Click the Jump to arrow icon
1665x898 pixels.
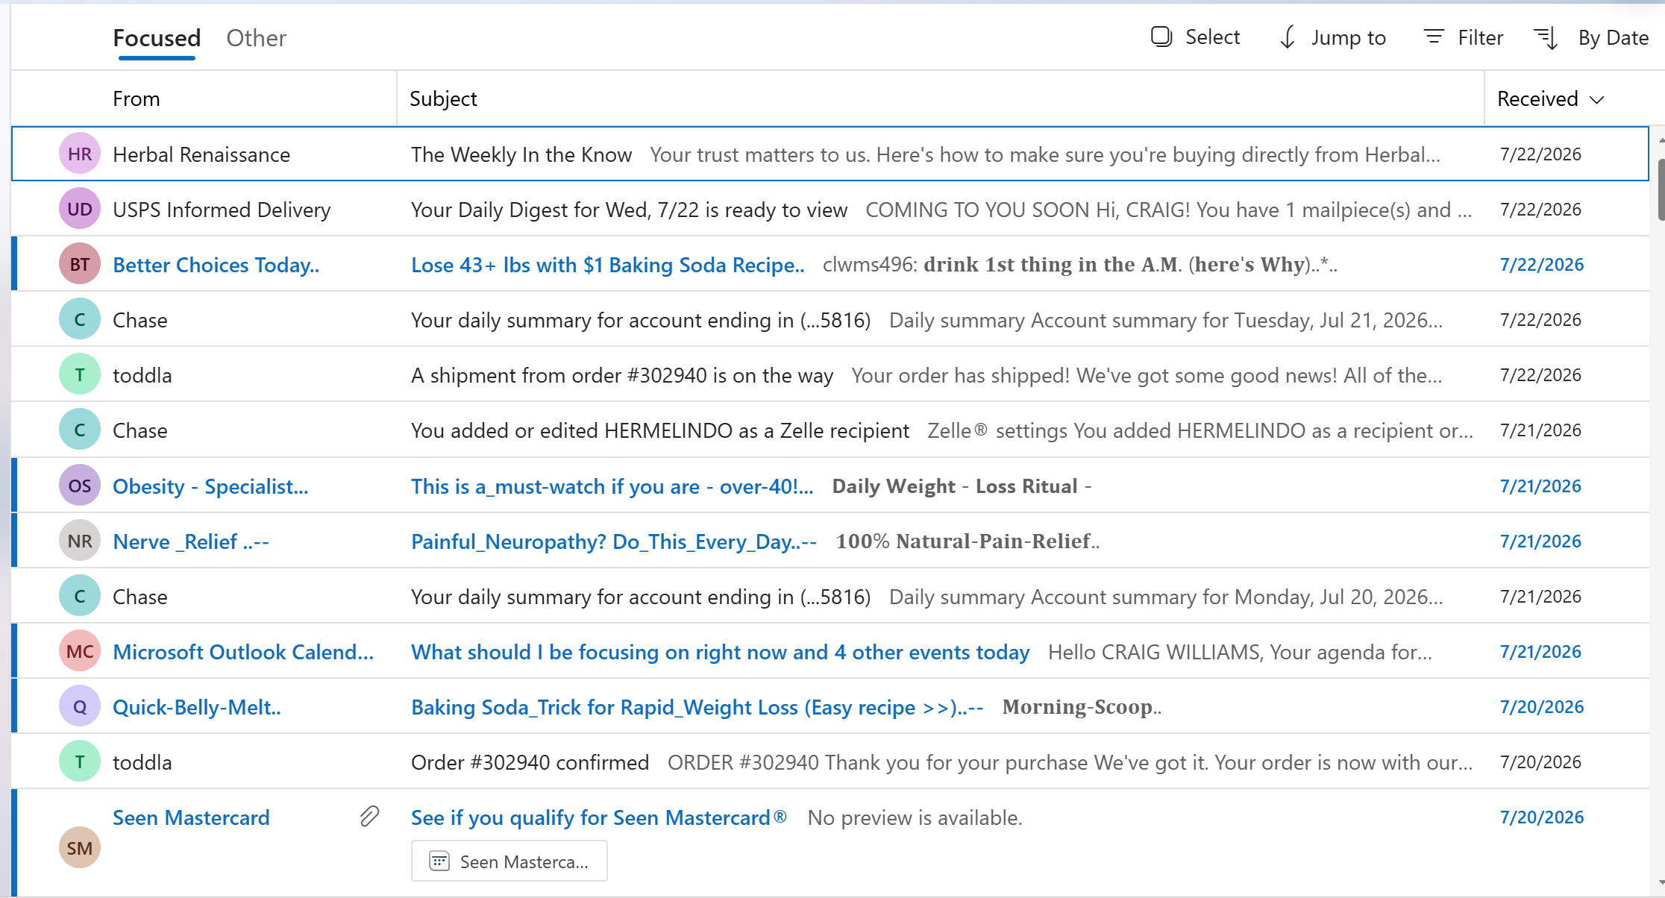coord(1288,37)
